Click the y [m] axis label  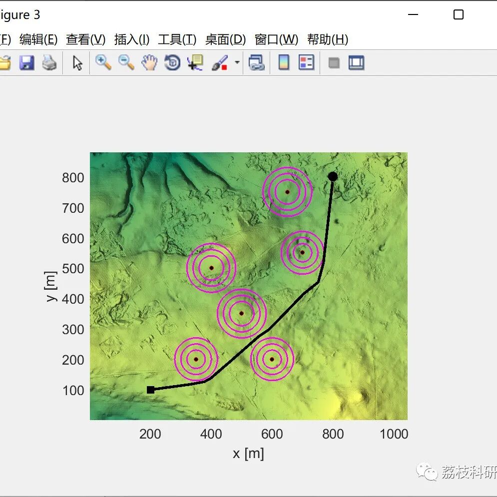(51, 287)
